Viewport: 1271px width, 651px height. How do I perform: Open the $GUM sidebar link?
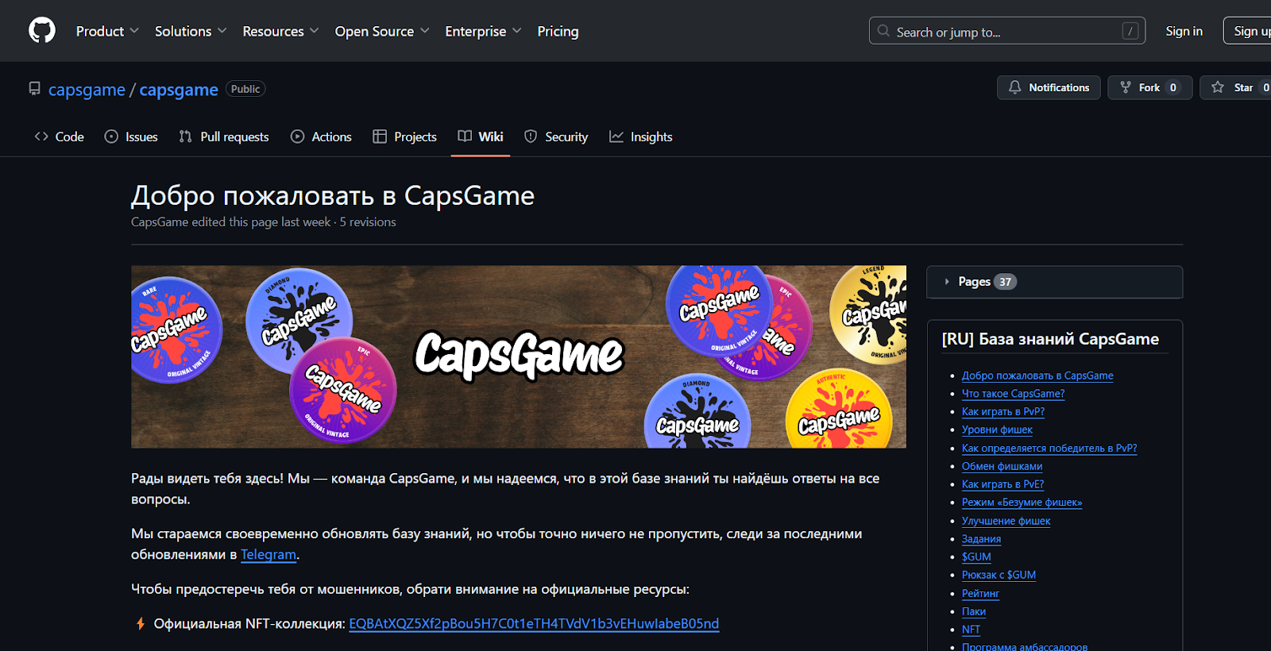pos(976,557)
